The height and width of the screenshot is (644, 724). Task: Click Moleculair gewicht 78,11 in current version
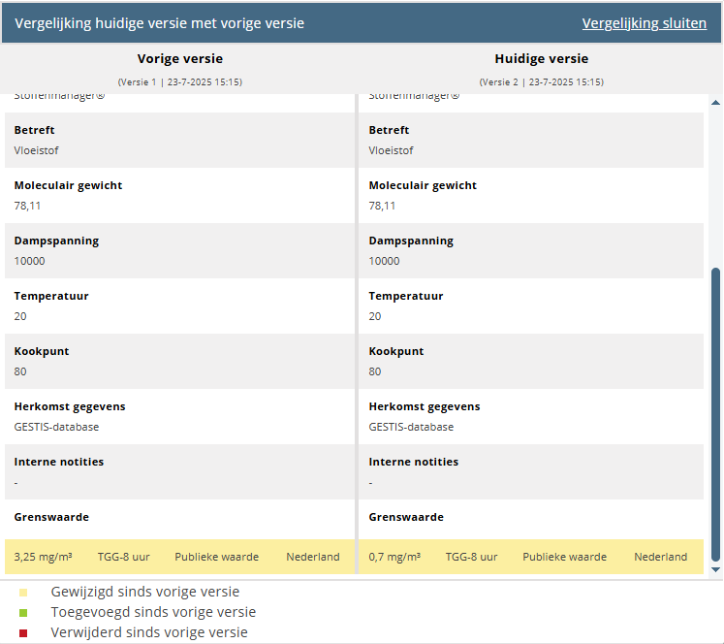tap(382, 206)
